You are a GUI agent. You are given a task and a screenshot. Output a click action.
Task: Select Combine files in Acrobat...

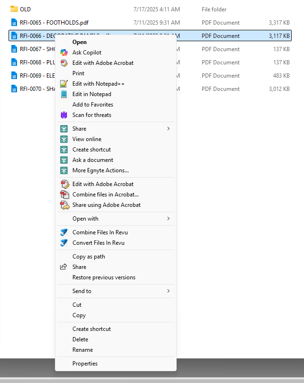pyautogui.click(x=116, y=195)
